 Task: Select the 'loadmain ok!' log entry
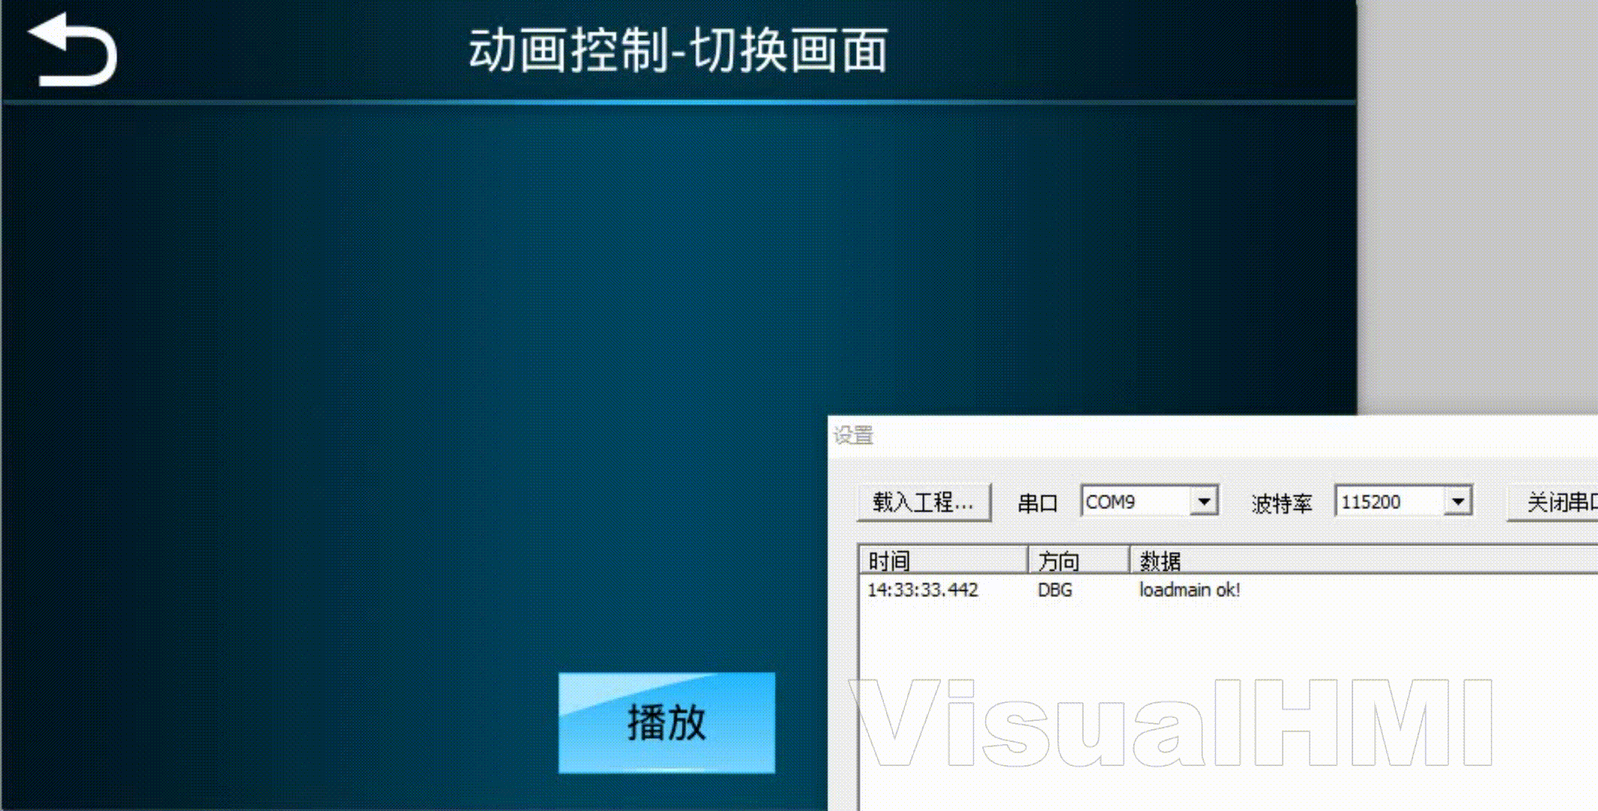pyautogui.click(x=1189, y=590)
